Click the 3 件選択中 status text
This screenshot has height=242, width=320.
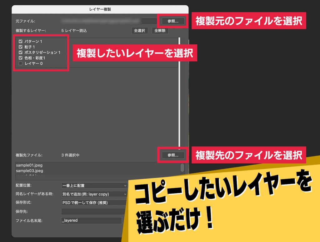click(x=70, y=155)
